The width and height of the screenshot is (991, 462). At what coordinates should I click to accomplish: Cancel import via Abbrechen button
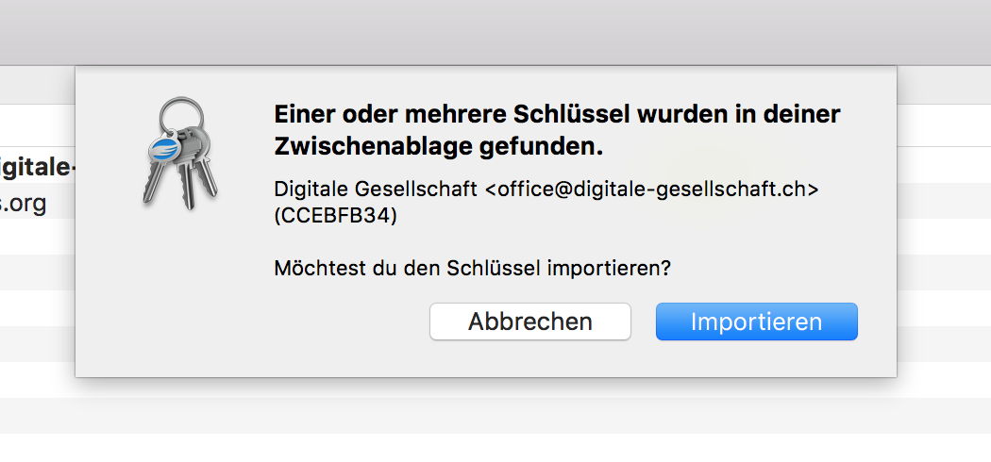[x=530, y=322]
